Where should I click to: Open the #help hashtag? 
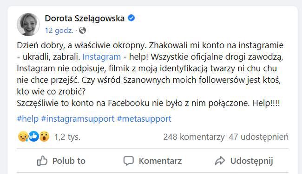coord(28,119)
